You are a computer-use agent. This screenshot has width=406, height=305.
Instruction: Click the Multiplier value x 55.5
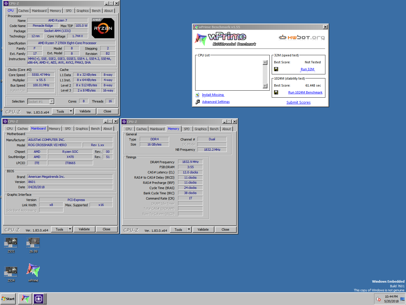click(x=41, y=80)
